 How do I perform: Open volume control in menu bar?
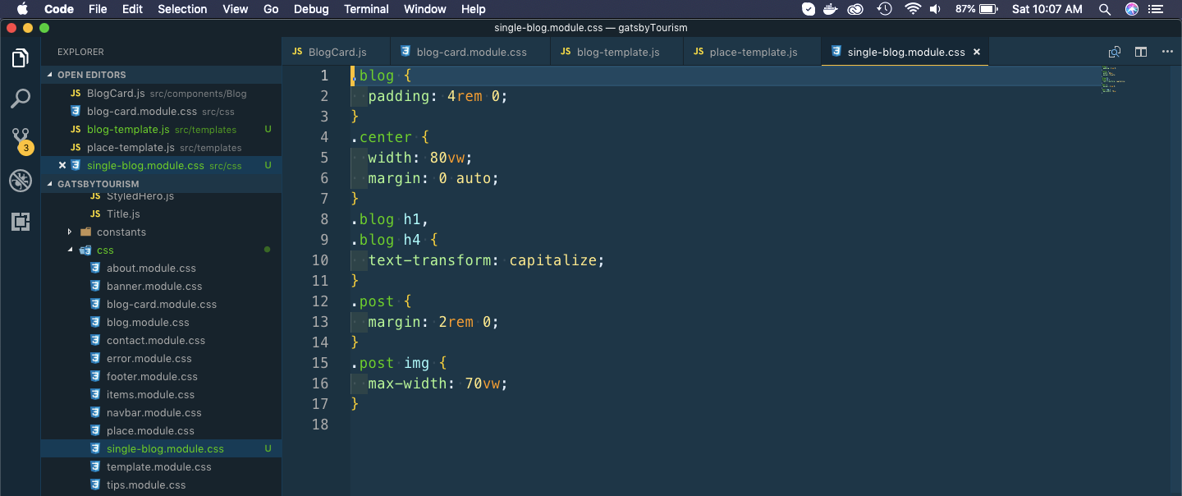pos(936,9)
